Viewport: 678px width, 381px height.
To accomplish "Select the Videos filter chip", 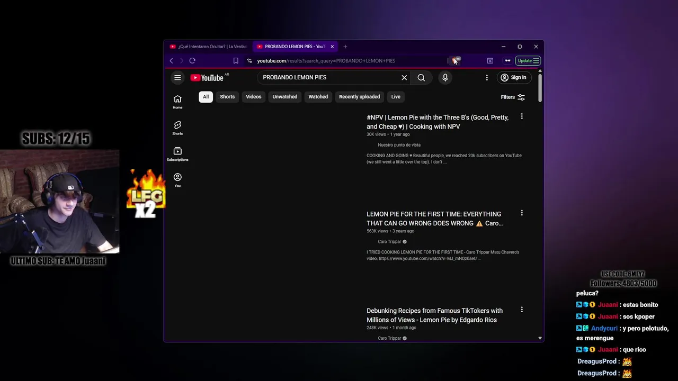I will tap(253, 97).
